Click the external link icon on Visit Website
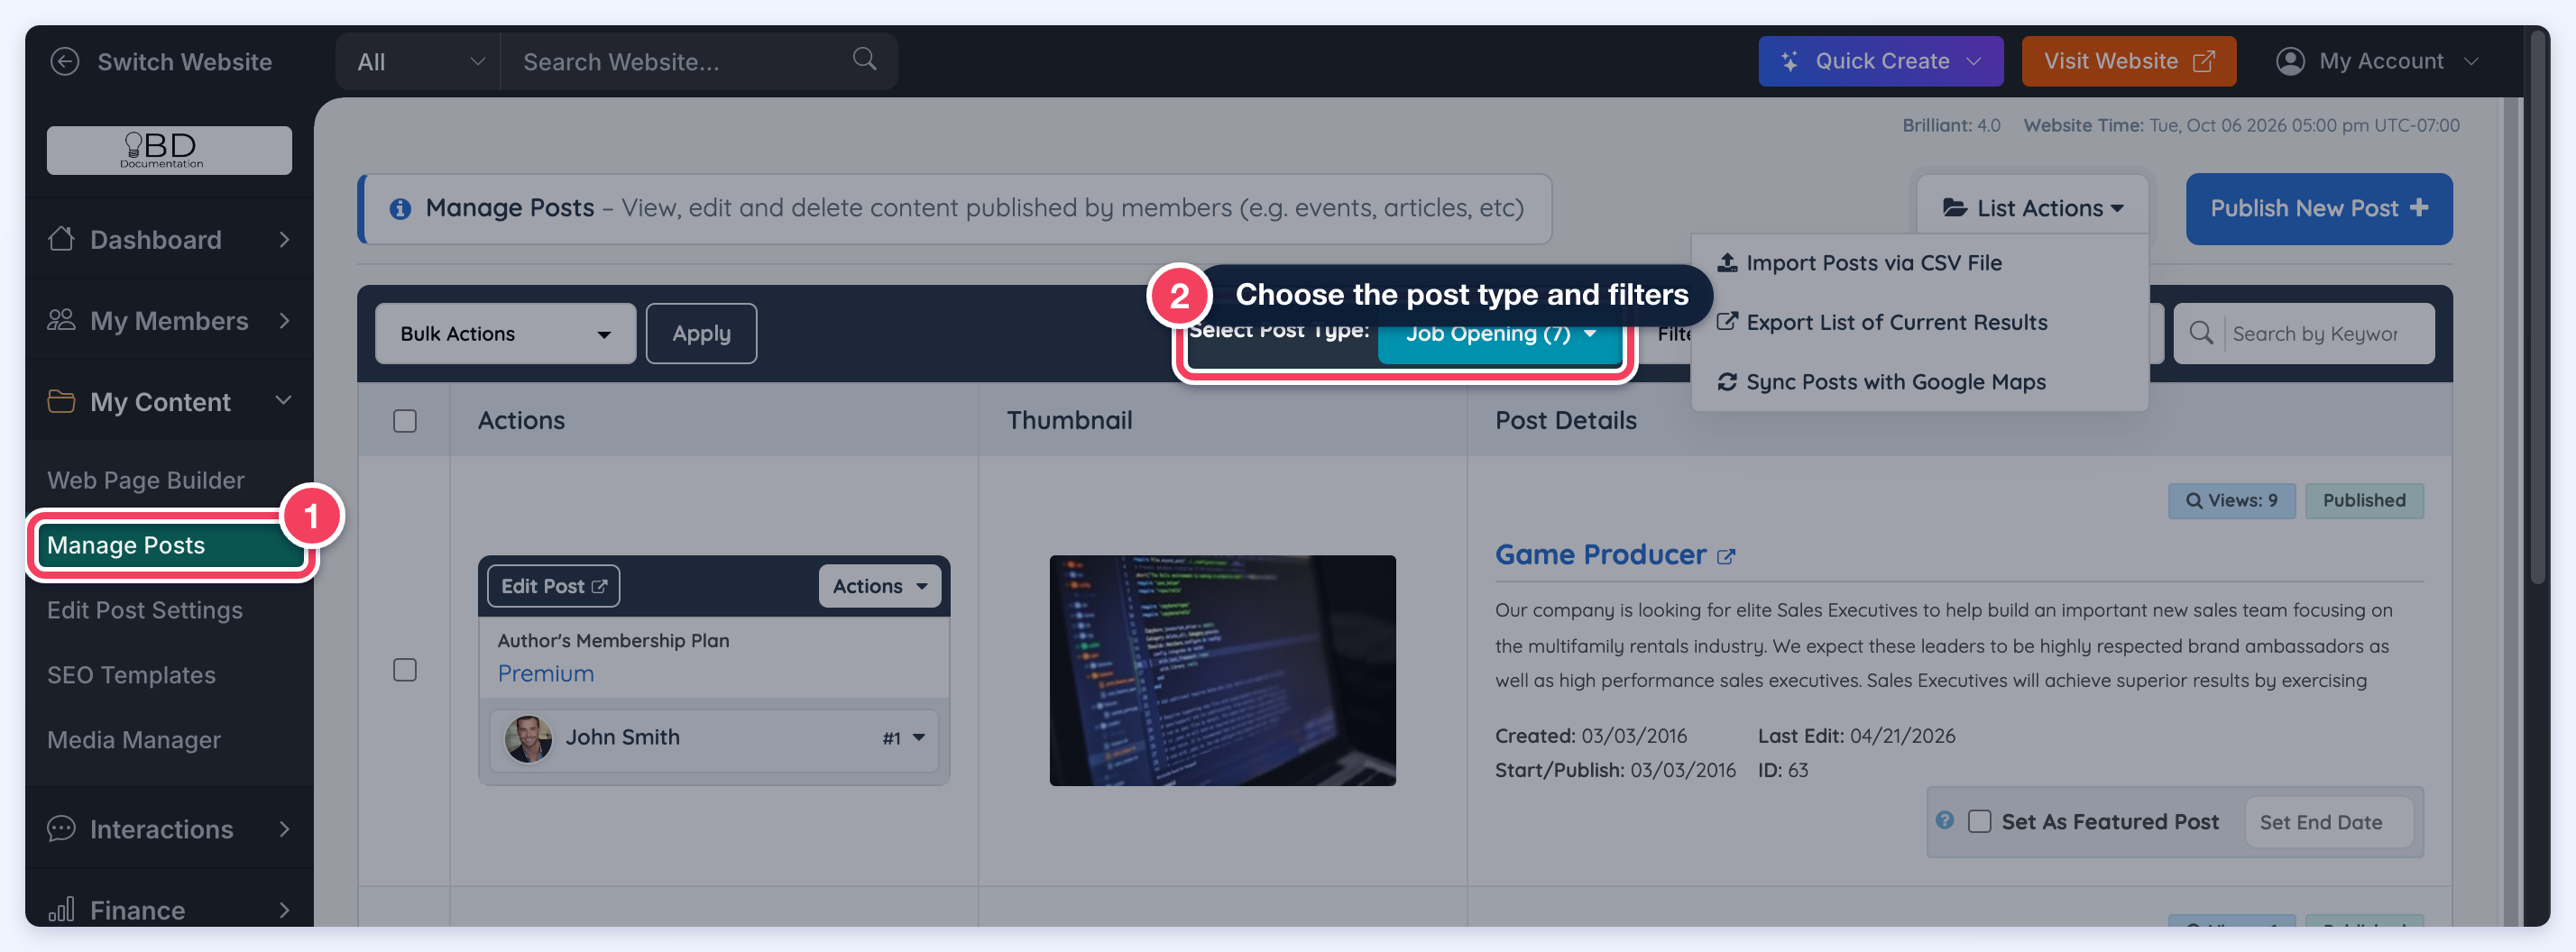This screenshot has height=952, width=2576. pos(2203,61)
